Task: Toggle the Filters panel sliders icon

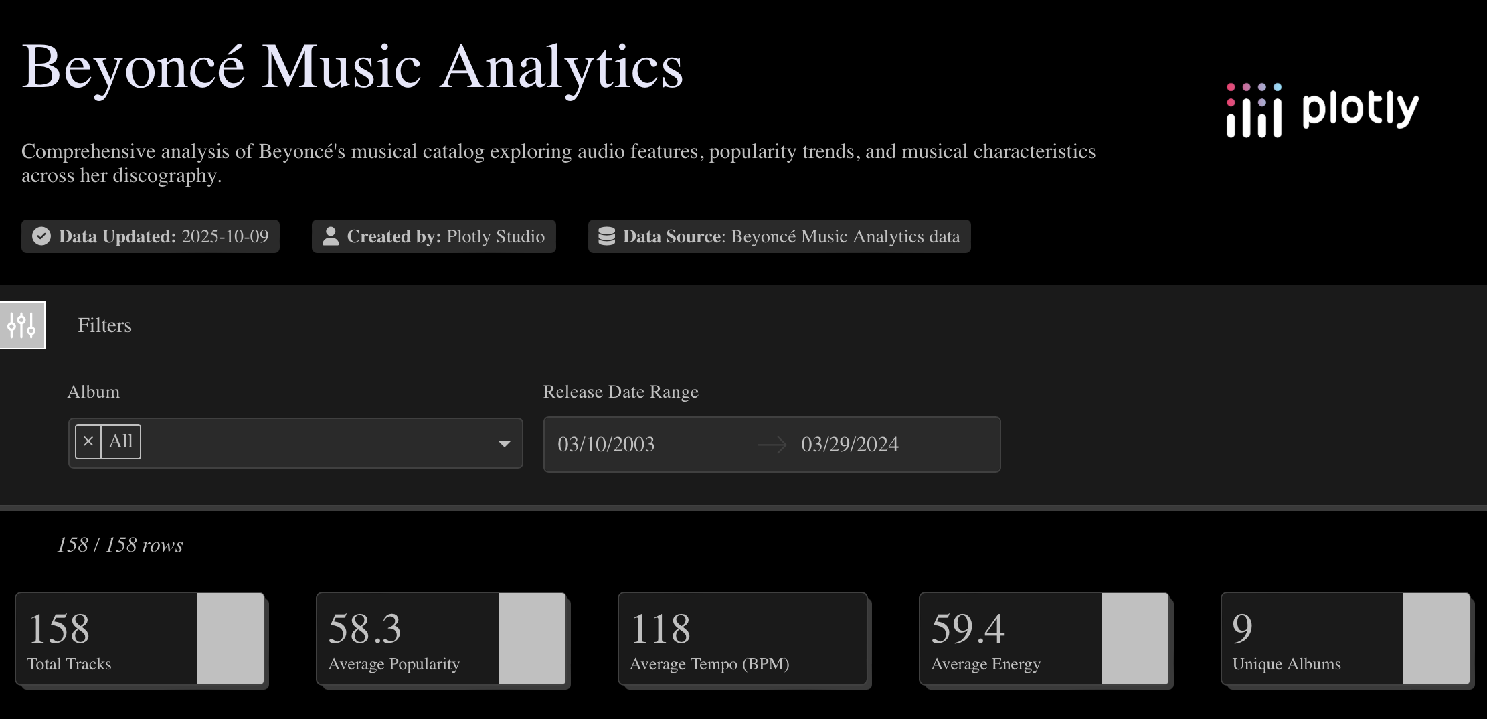Action: coord(22,325)
